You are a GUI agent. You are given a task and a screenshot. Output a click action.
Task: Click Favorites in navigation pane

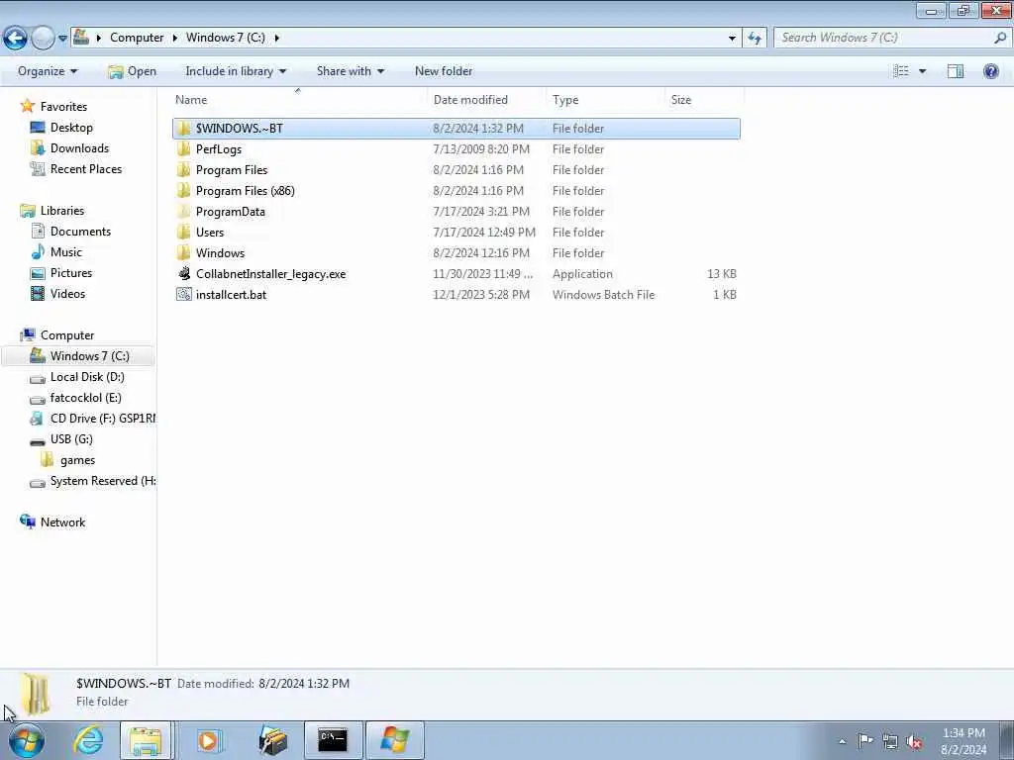pos(63,107)
